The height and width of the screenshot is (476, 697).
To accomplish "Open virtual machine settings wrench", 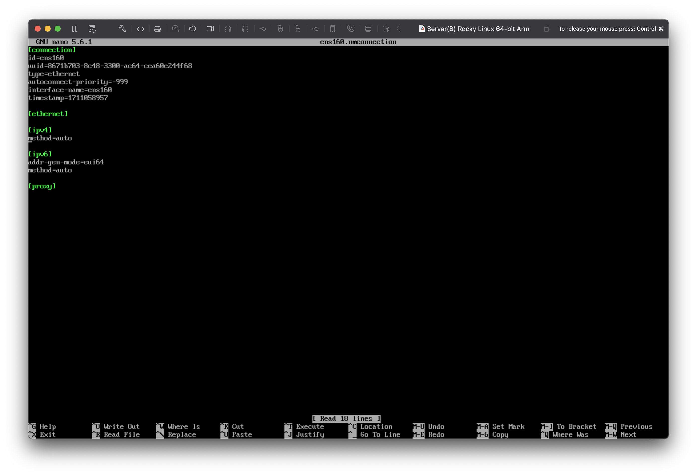I will point(122,29).
